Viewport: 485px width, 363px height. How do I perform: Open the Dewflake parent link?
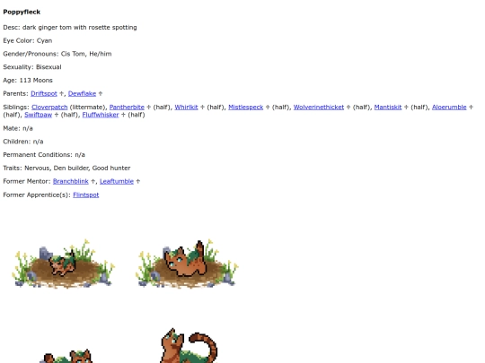82,93
